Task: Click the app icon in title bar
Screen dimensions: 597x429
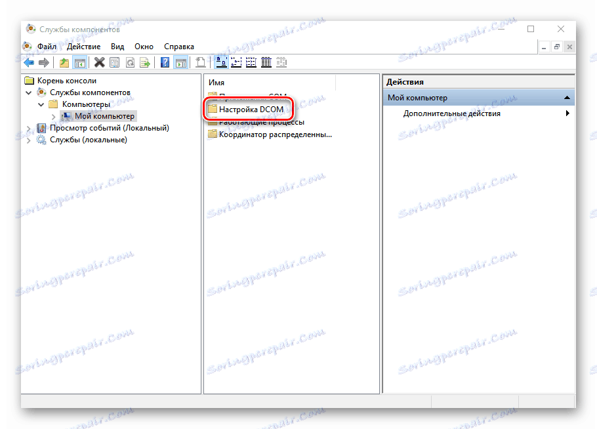Action: coord(30,29)
